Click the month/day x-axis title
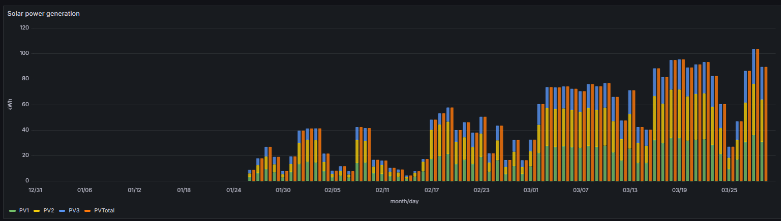The height and width of the screenshot is (221, 781). (x=404, y=201)
